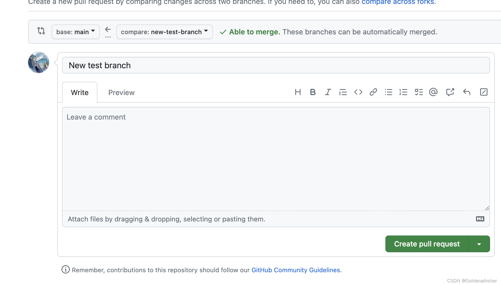Viewport: 501px width, 285px height.
Task: Focus the Leave a comment text area
Action: [276, 159]
